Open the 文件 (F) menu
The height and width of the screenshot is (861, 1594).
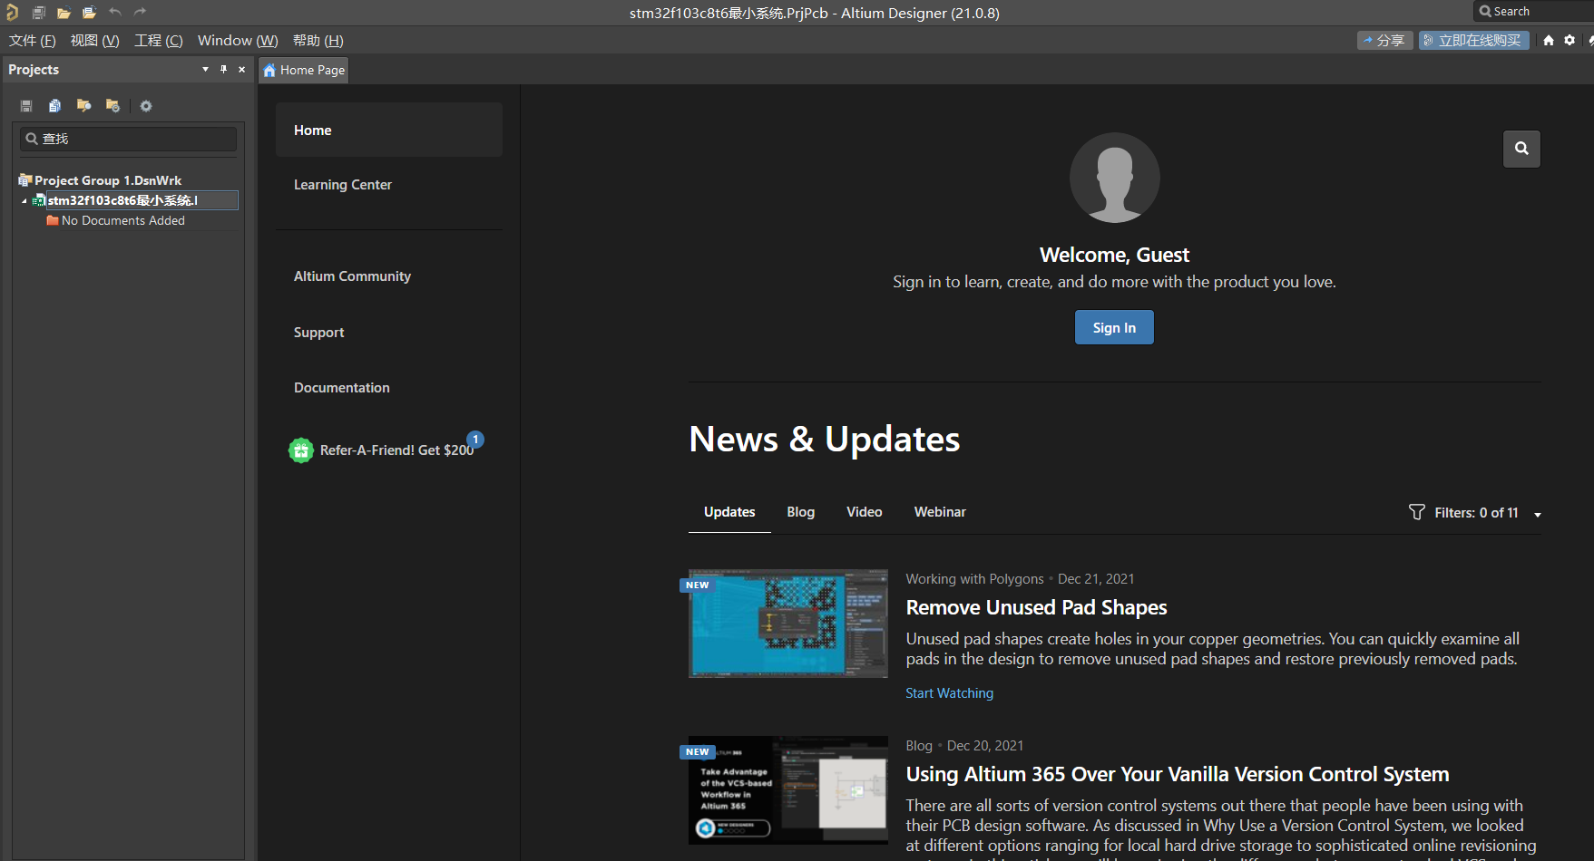click(x=33, y=41)
